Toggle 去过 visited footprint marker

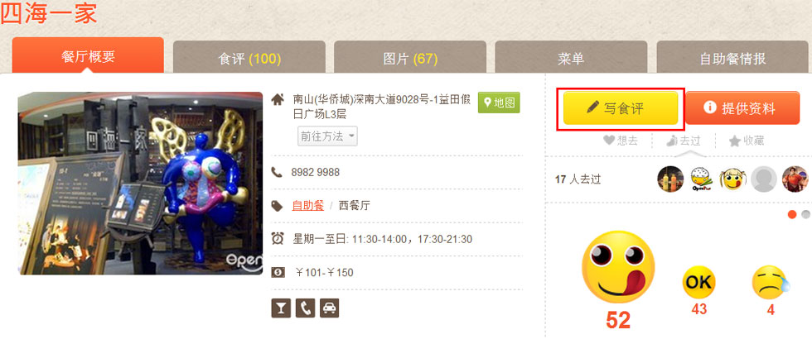[x=684, y=141]
